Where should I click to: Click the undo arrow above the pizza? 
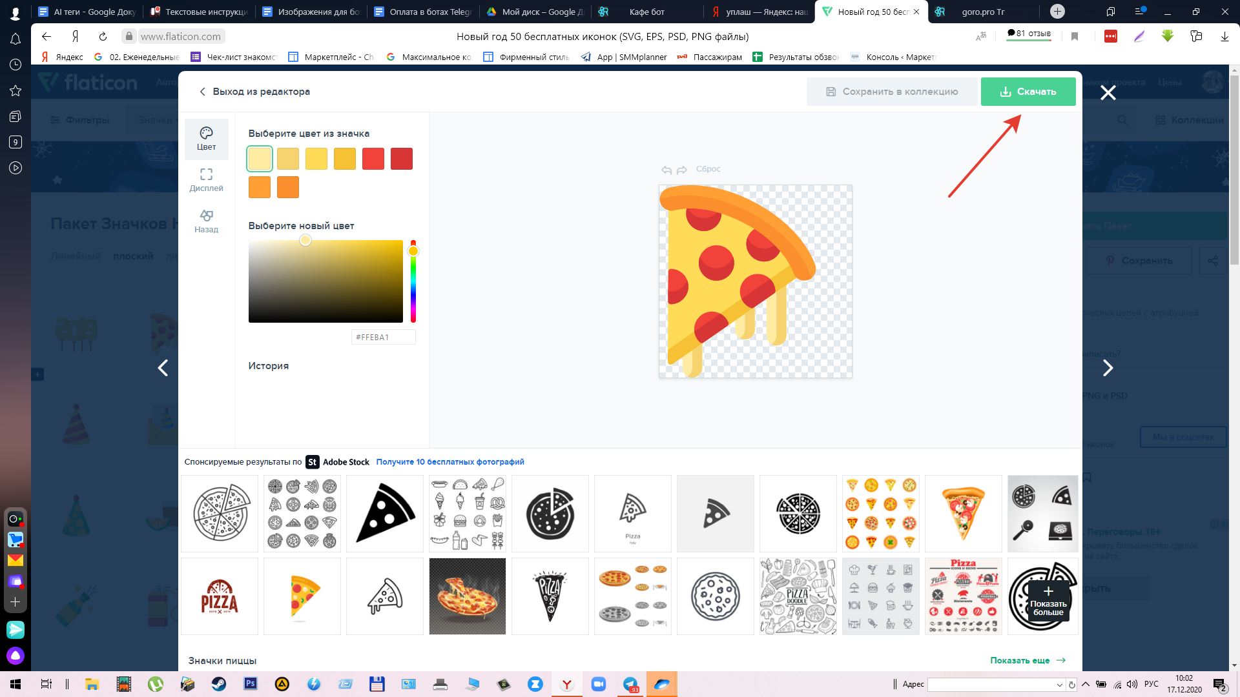(666, 170)
